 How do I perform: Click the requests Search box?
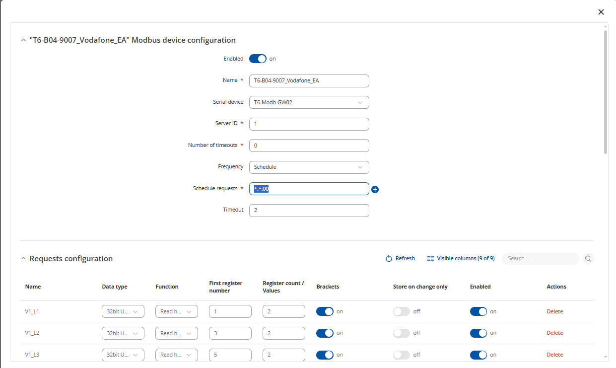coord(540,259)
